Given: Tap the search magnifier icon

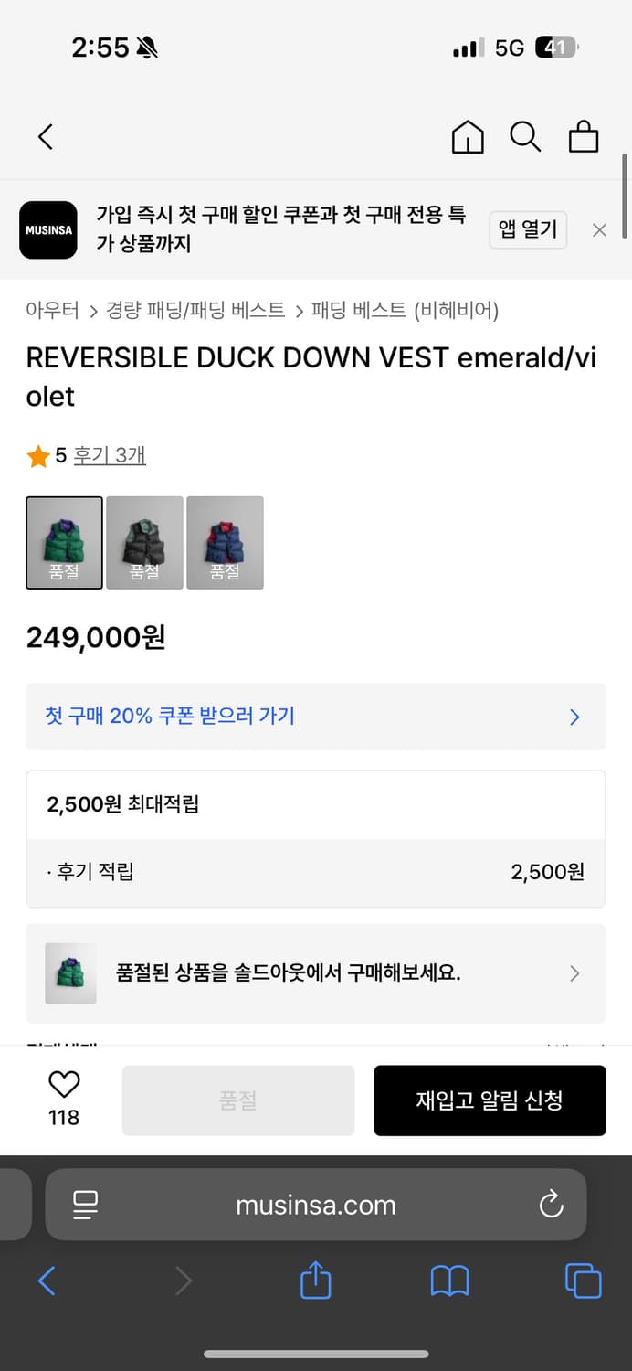Looking at the screenshot, I should [x=525, y=137].
